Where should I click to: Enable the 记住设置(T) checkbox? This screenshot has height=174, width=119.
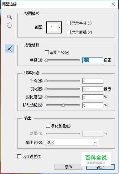(19, 157)
